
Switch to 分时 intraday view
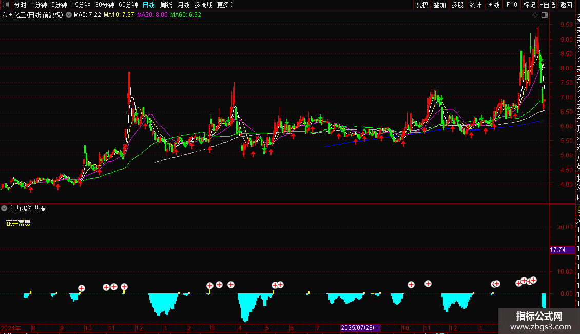tap(21, 5)
